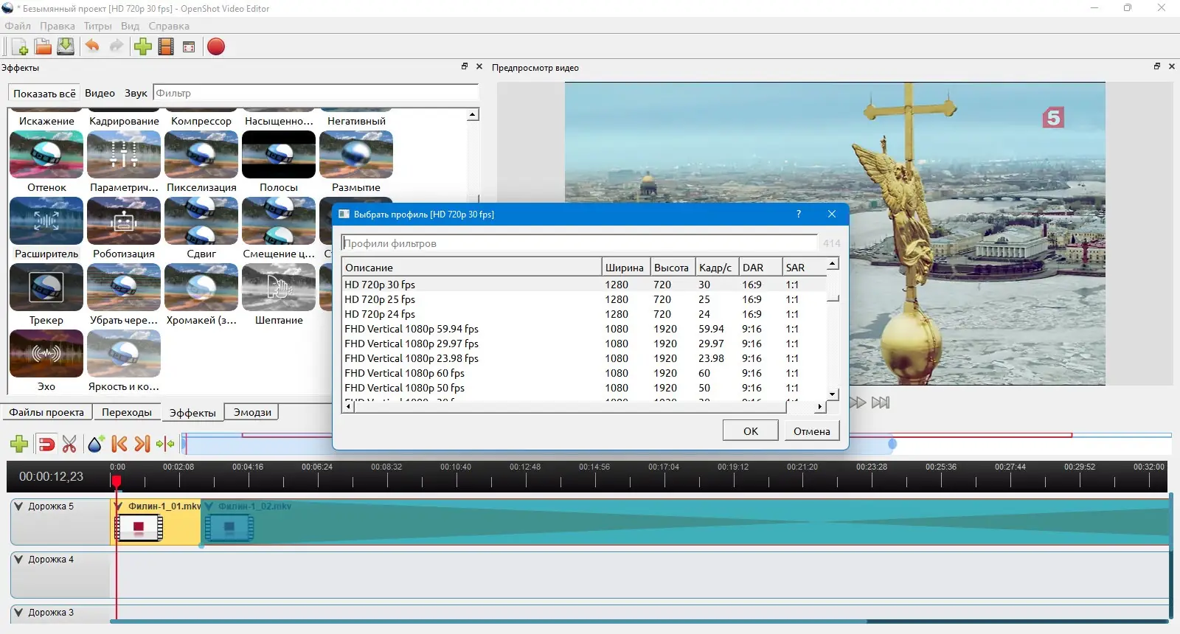This screenshot has height=634, width=1180.
Task: Expand the Дорожка 5 track menu
Action: (x=19, y=506)
